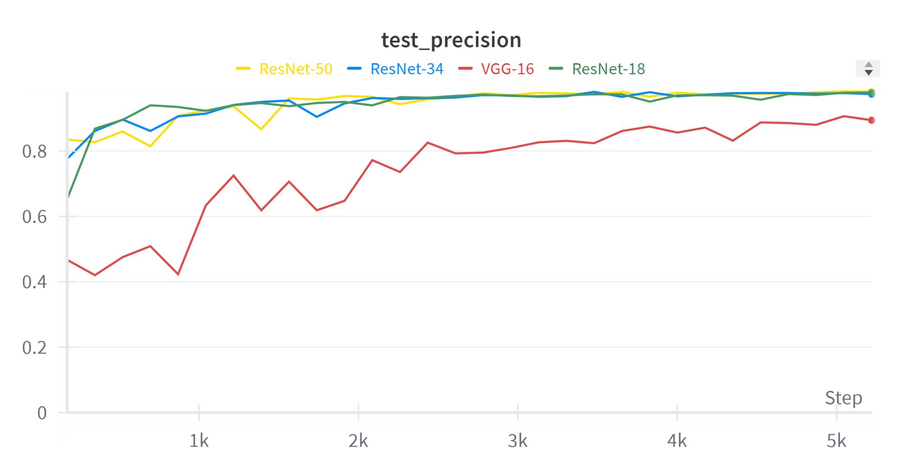This screenshot has height=474, width=903.
Task: Select the VGG-16 legend label
Action: click(507, 69)
